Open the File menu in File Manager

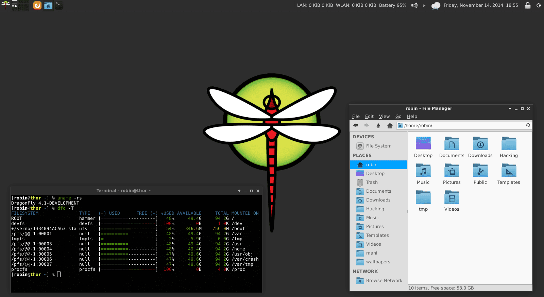(x=356, y=116)
